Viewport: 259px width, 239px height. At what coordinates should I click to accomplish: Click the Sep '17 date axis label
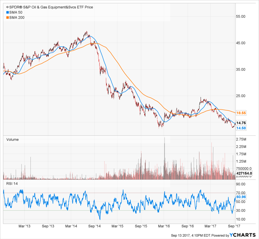pos(234,226)
